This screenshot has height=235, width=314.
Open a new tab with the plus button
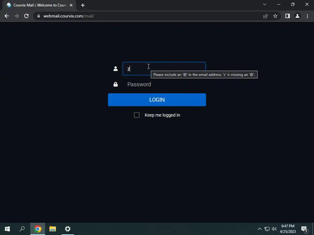click(x=83, y=5)
